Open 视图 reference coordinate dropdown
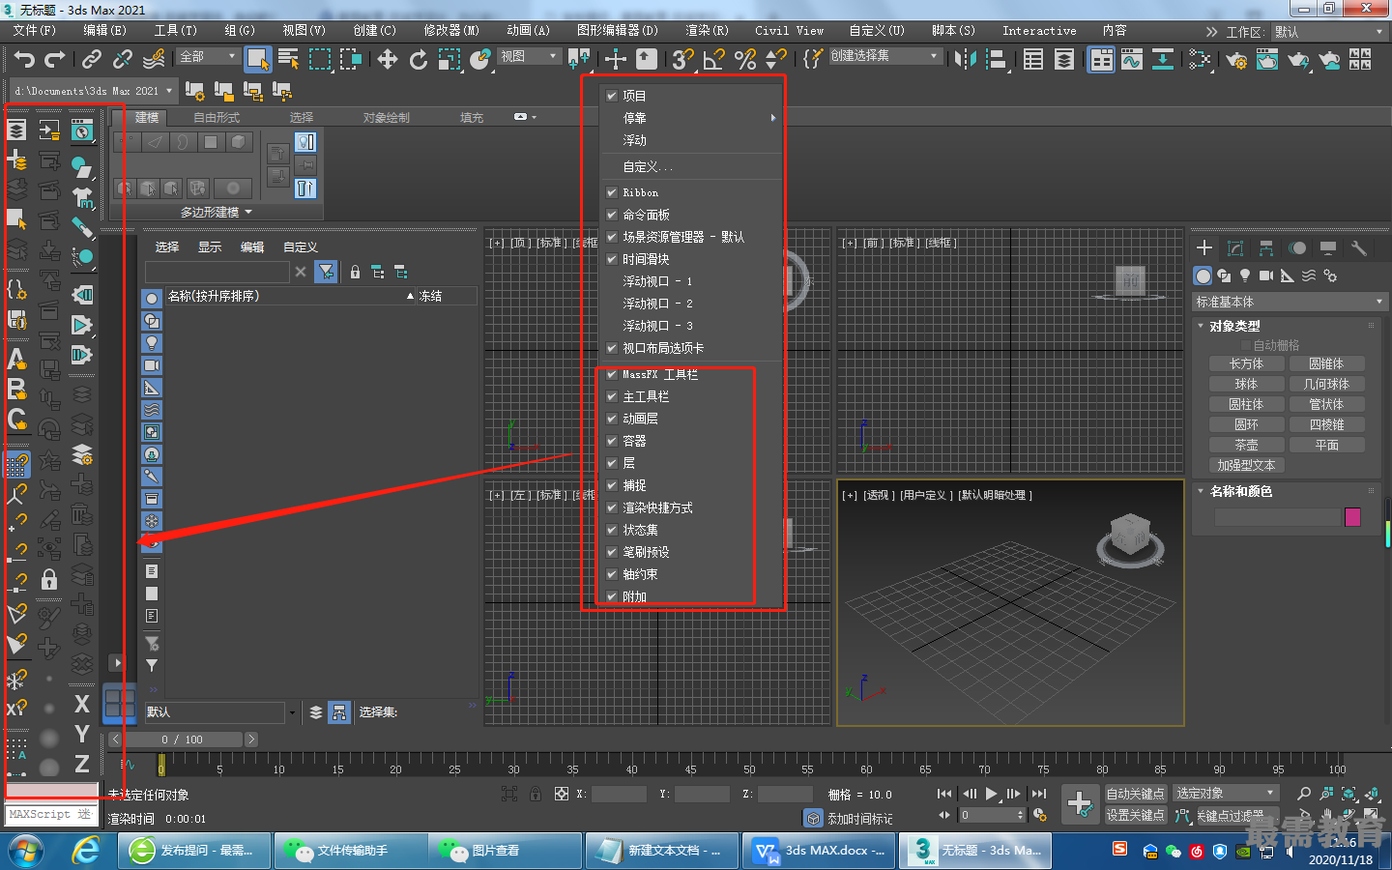 point(529,57)
